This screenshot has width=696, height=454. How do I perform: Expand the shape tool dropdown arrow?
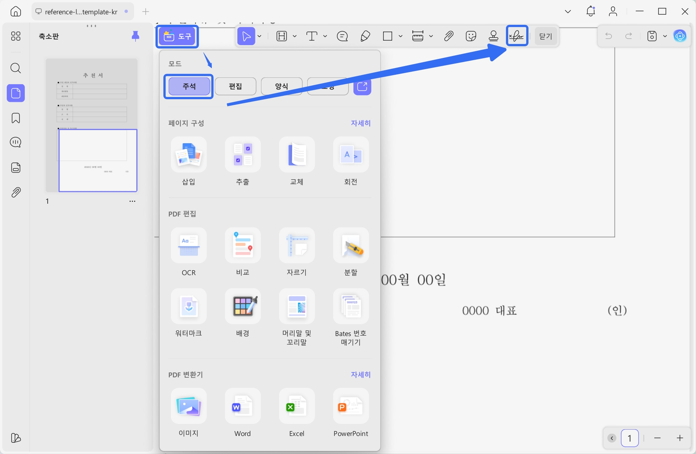click(401, 36)
